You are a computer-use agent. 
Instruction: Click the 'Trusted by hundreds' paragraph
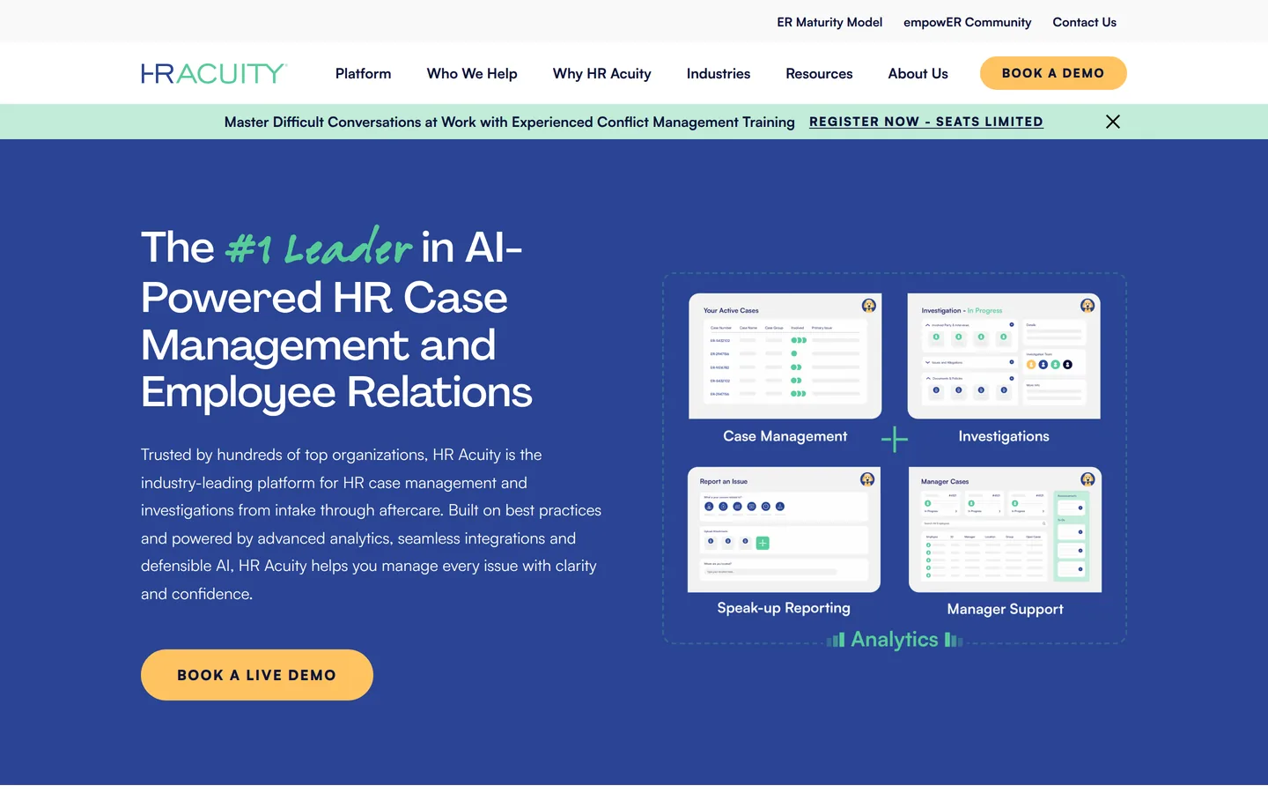(371, 524)
